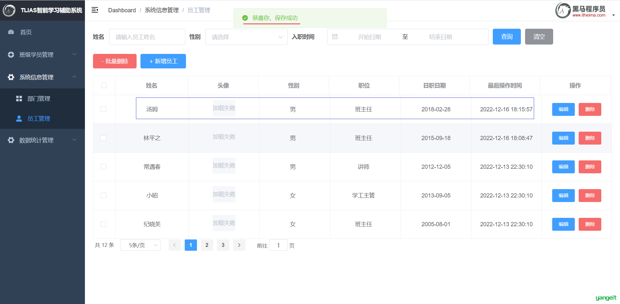Check the row checkbox for 常遇春
The image size is (620, 304).
click(x=103, y=167)
